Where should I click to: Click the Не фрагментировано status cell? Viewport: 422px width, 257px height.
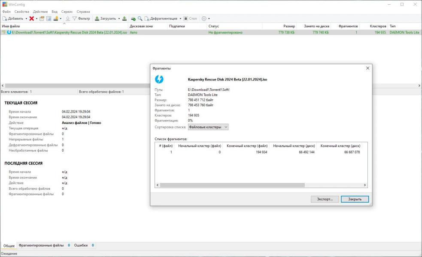pyautogui.click(x=225, y=32)
